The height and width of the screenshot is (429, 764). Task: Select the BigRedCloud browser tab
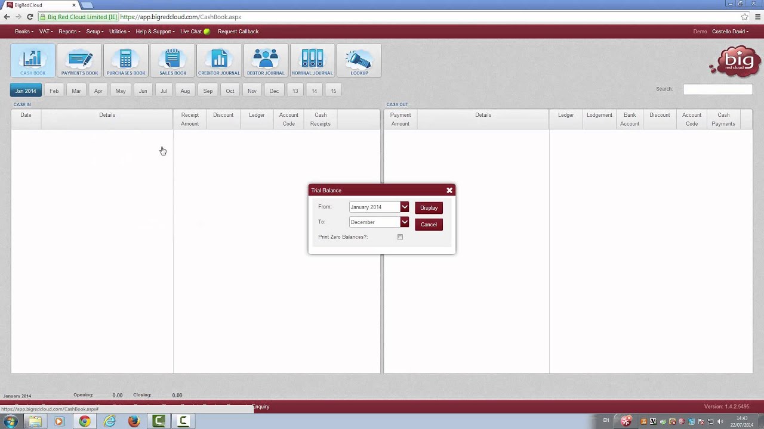click(x=41, y=5)
